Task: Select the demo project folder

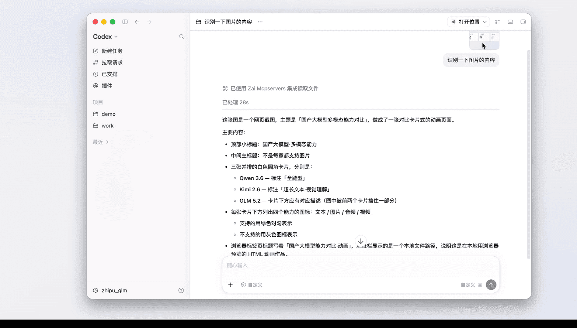Action: coord(104,114)
